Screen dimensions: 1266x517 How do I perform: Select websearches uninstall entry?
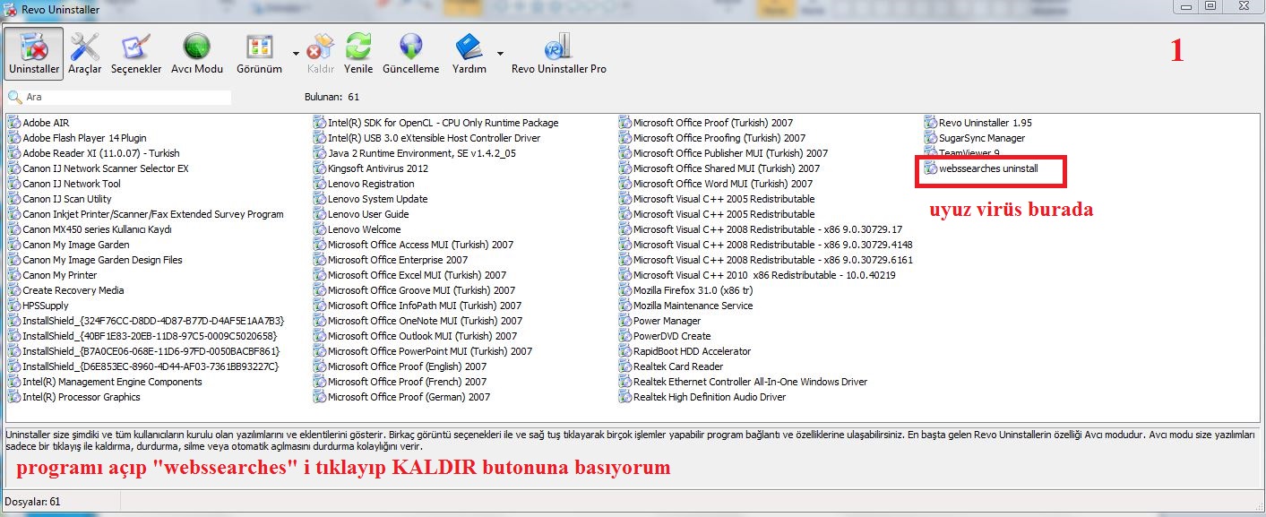[982, 168]
